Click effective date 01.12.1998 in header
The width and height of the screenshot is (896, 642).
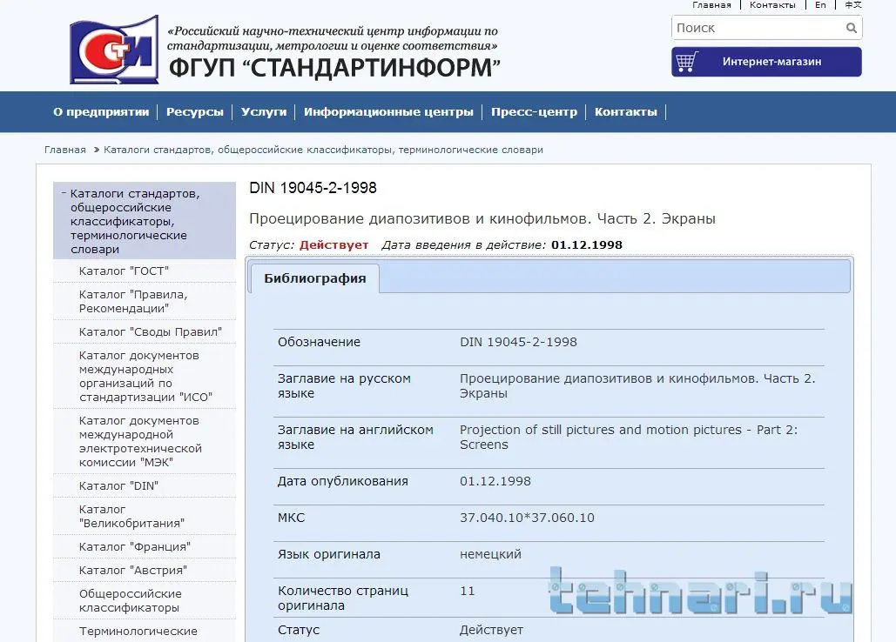tap(586, 244)
